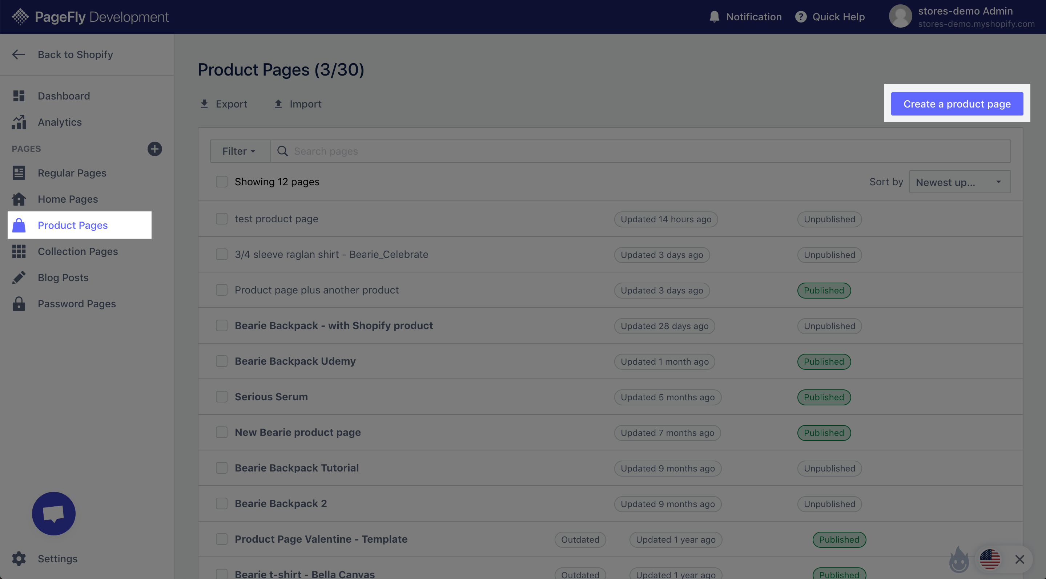Check the Bearie Backpack 2 row checkbox
This screenshot has width=1046, height=579.
click(x=221, y=503)
